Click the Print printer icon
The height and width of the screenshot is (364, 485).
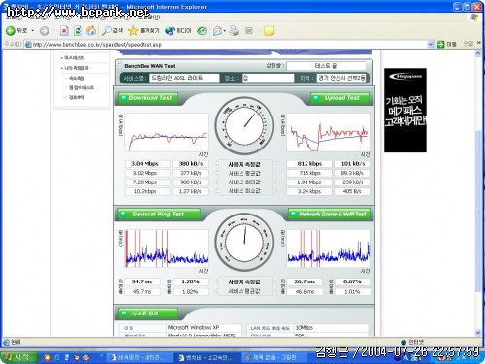point(234,31)
